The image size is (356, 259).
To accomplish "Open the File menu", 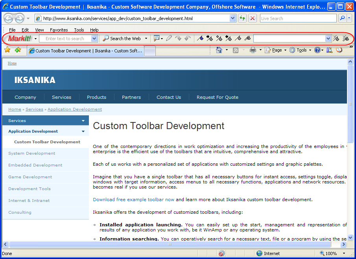I will [12, 30].
